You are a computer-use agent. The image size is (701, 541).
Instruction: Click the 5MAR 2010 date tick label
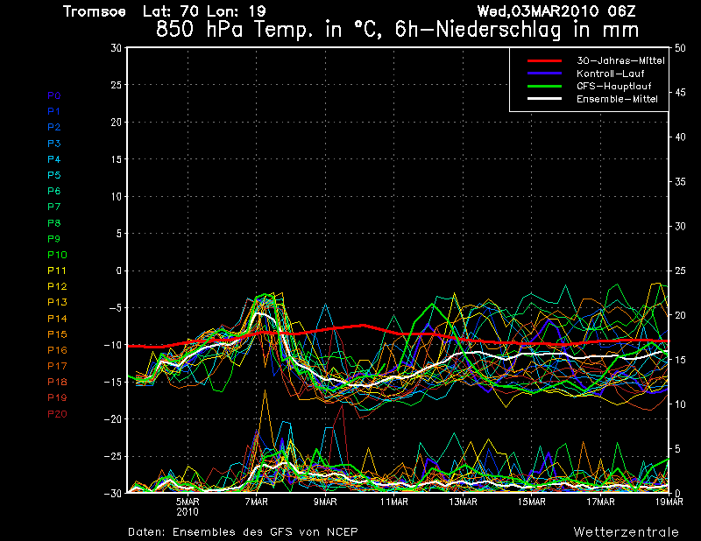pos(188,507)
